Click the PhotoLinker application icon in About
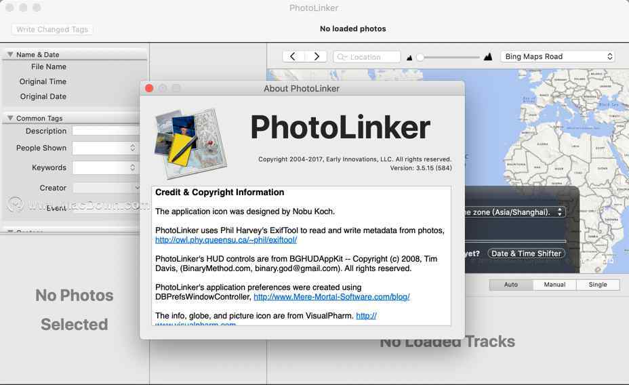629x385 pixels. pos(190,143)
